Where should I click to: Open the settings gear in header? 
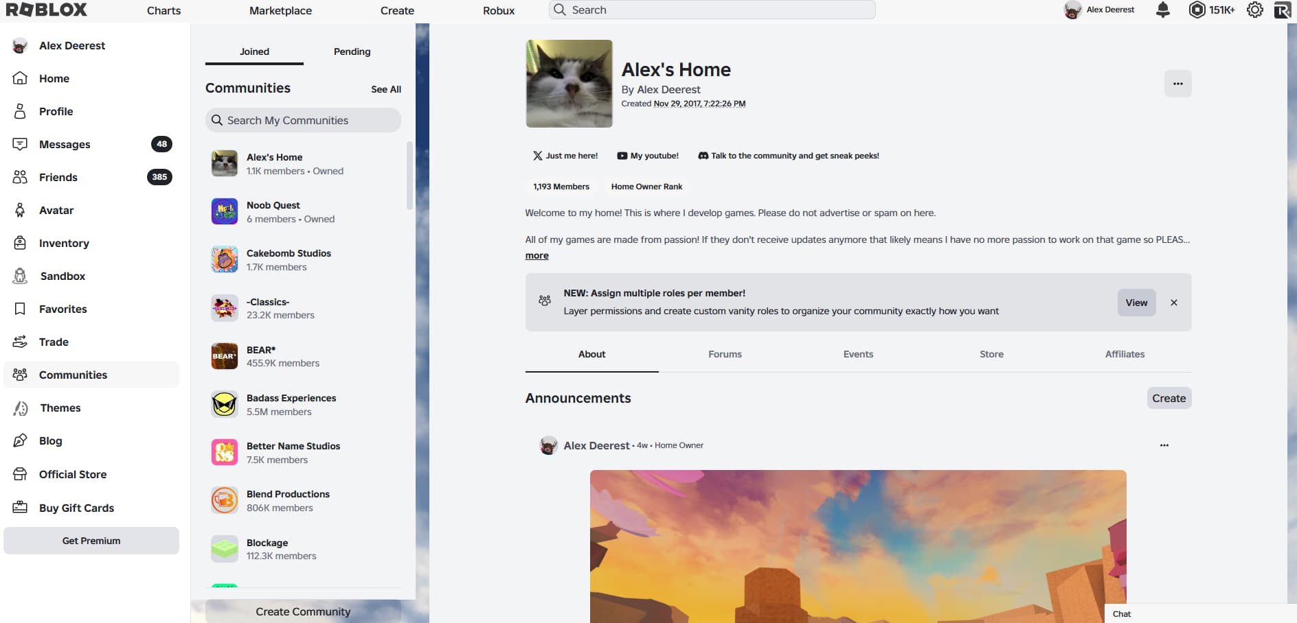(x=1255, y=10)
